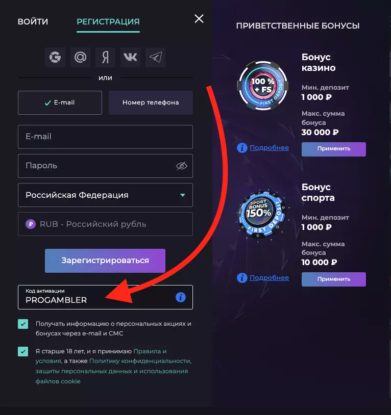The image size is (391, 415).
Task: Sign up with VK icon
Action: tap(130, 58)
